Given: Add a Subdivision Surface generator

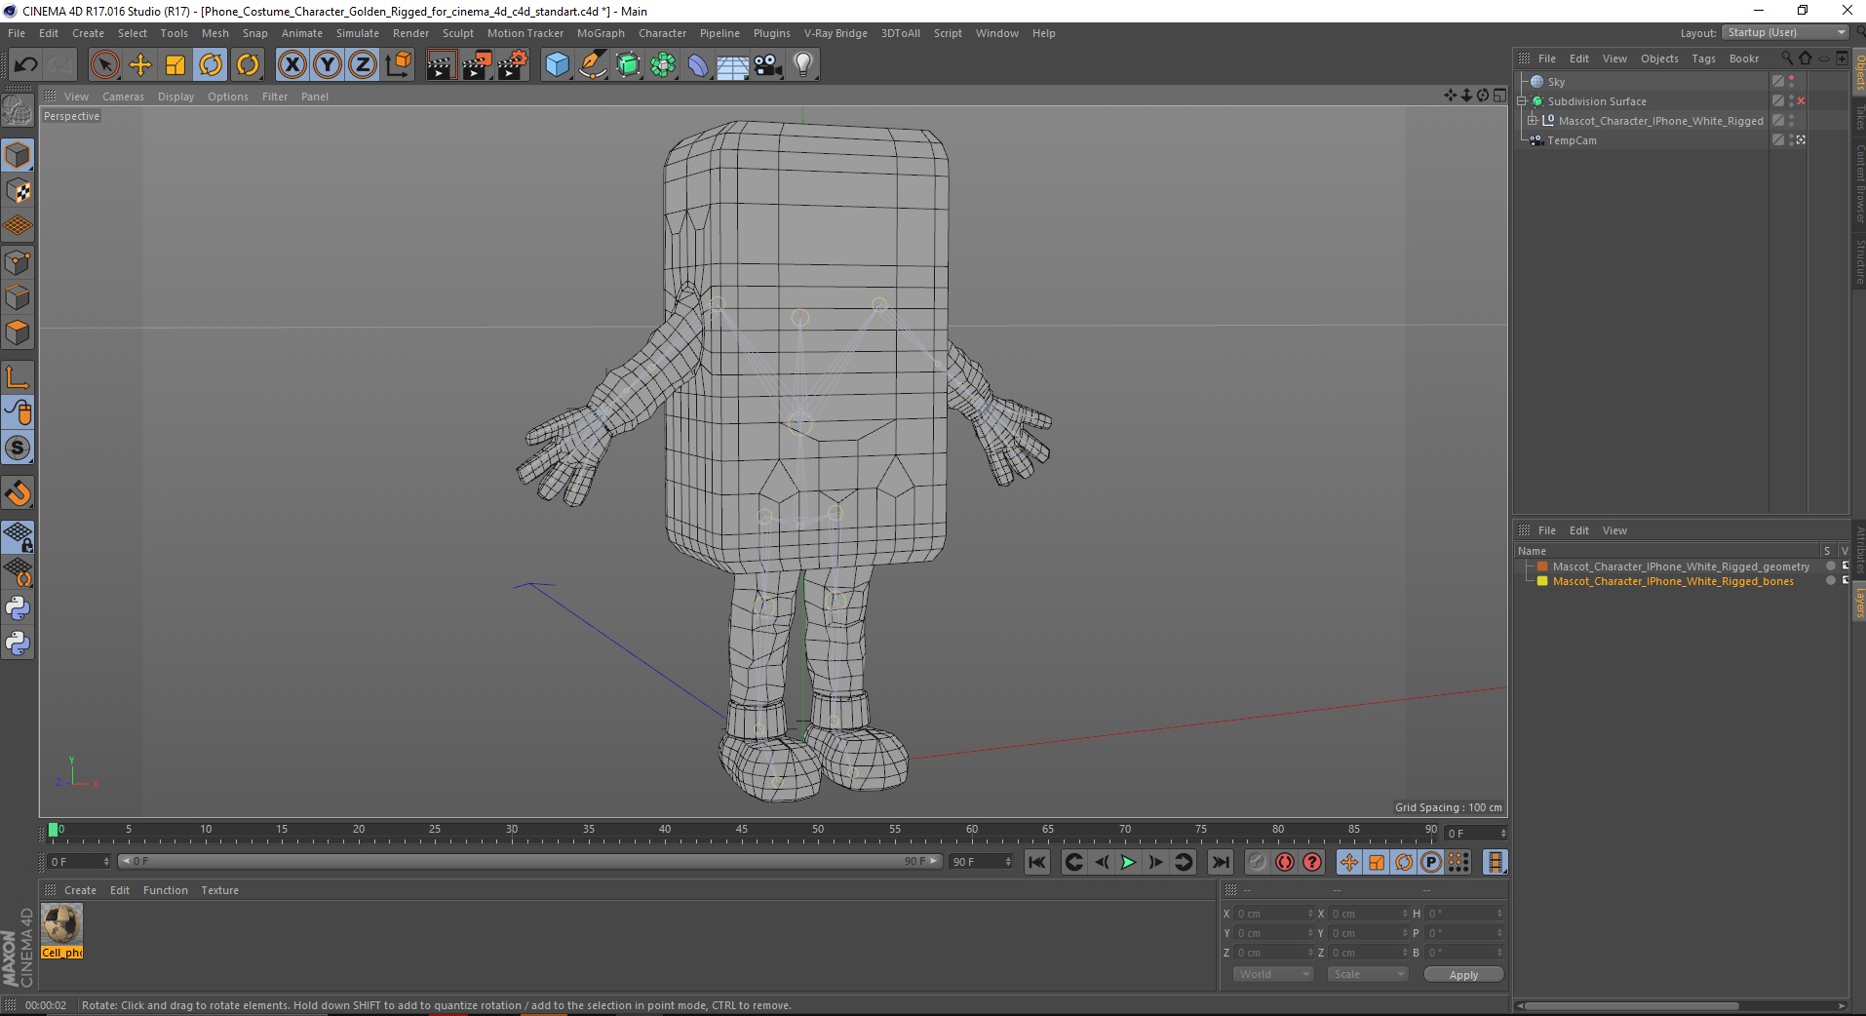Looking at the screenshot, I should (628, 65).
